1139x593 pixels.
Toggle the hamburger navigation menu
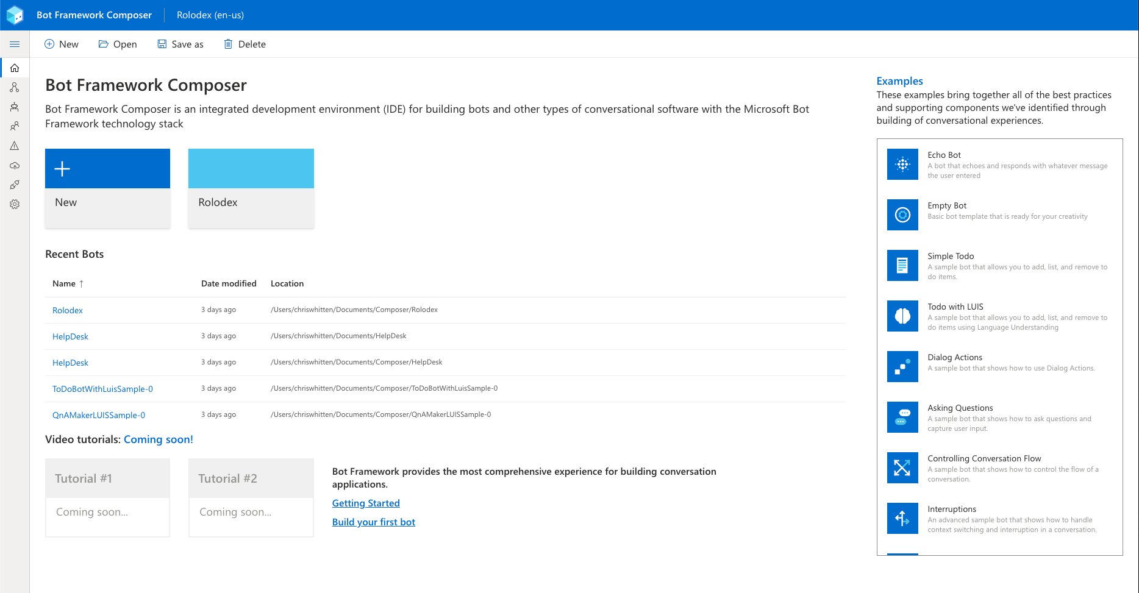(15, 44)
